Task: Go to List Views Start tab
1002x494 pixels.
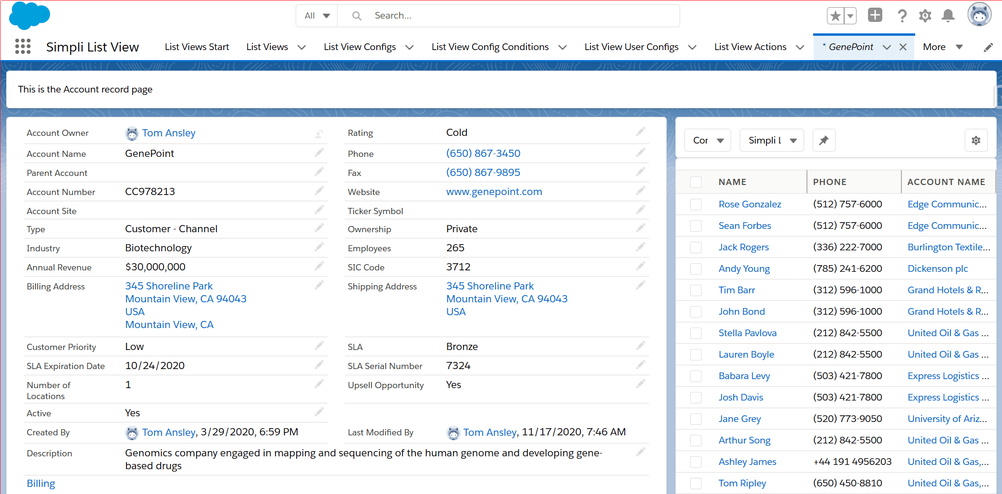Action: point(197,47)
